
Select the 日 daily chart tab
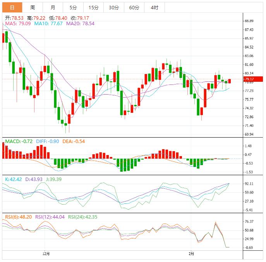point(12,7)
